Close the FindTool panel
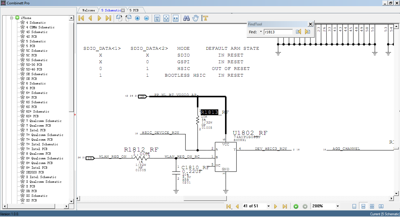Image resolution: width=400 pixels, height=217 pixels. pyautogui.click(x=310, y=24)
